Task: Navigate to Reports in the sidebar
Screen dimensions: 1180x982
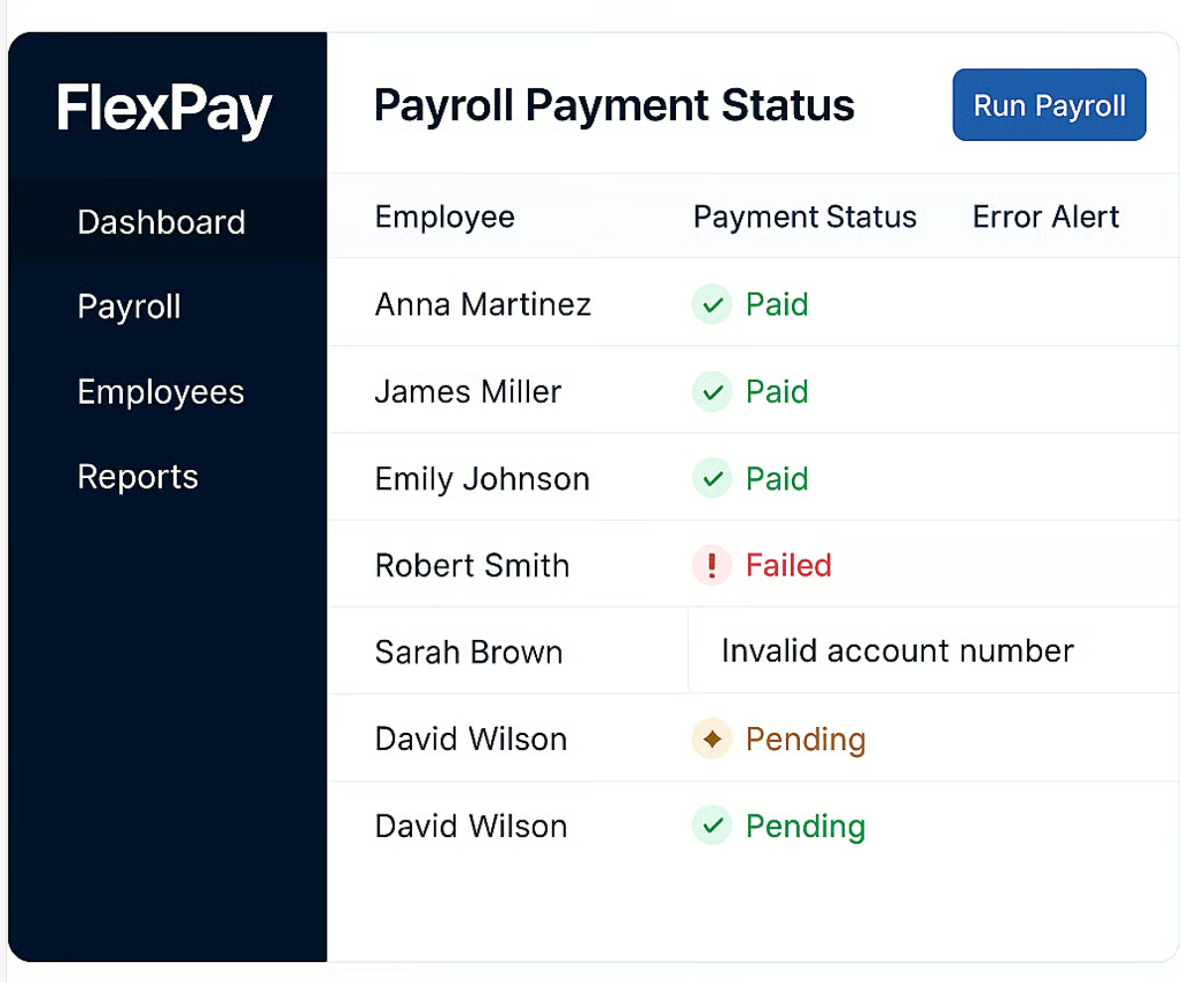Action: 138,477
